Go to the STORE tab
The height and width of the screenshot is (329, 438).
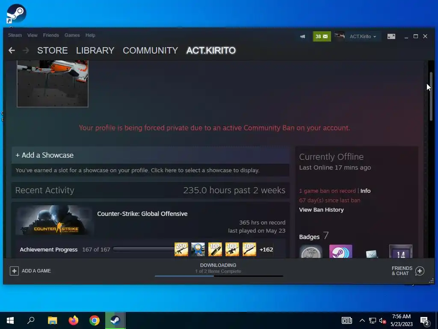[x=53, y=51]
